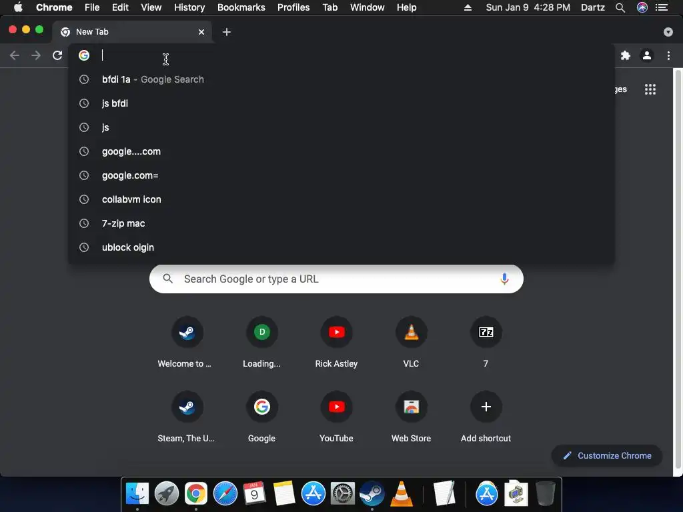Image resolution: width=683 pixels, height=512 pixels.
Task: Open VLC cone icon in the Dock
Action: tap(401, 493)
